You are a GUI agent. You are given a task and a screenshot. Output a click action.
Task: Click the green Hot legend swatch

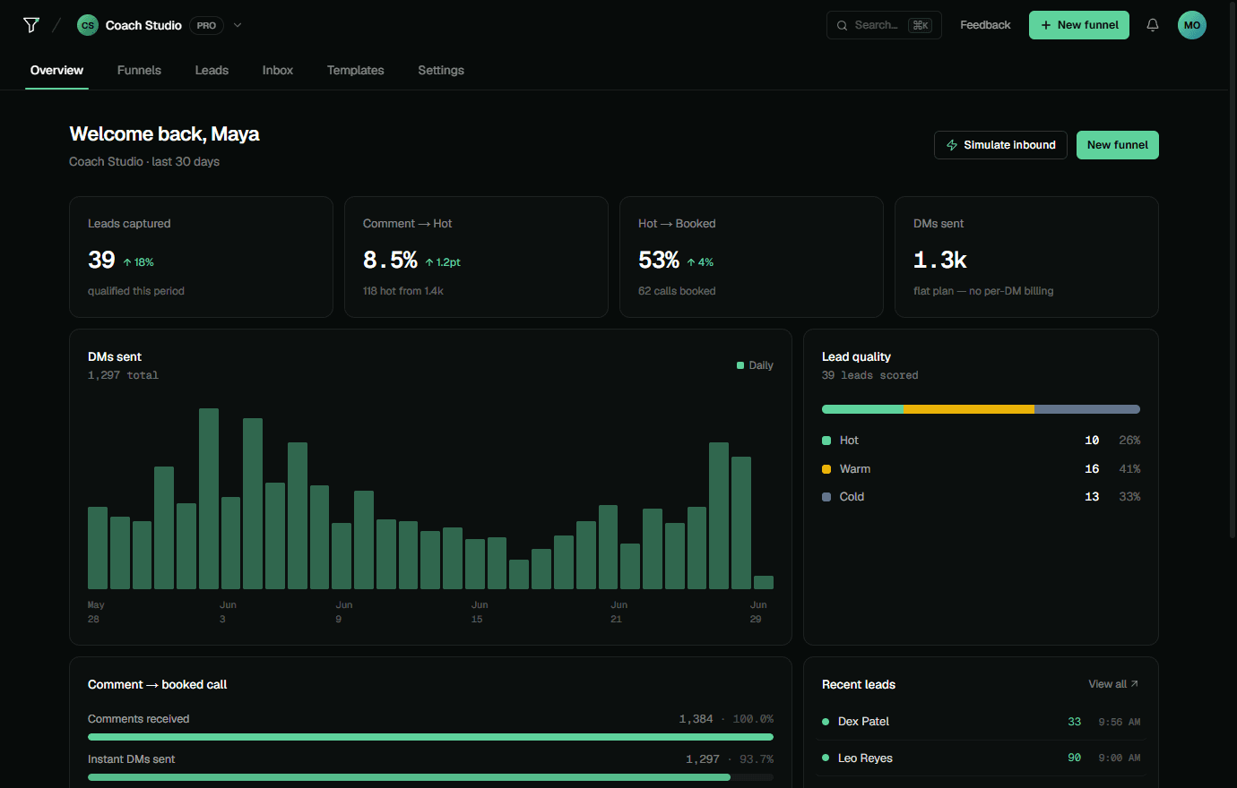pos(826,441)
